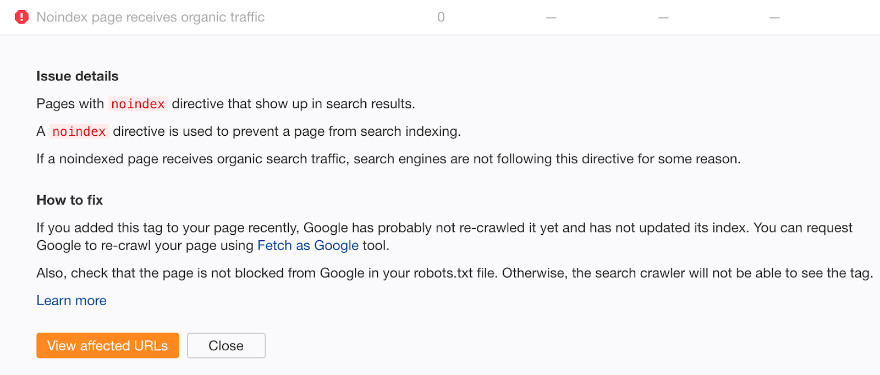880x375 pixels.
Task: Click the red error icon beside Noindex issue
Action: click(x=21, y=17)
